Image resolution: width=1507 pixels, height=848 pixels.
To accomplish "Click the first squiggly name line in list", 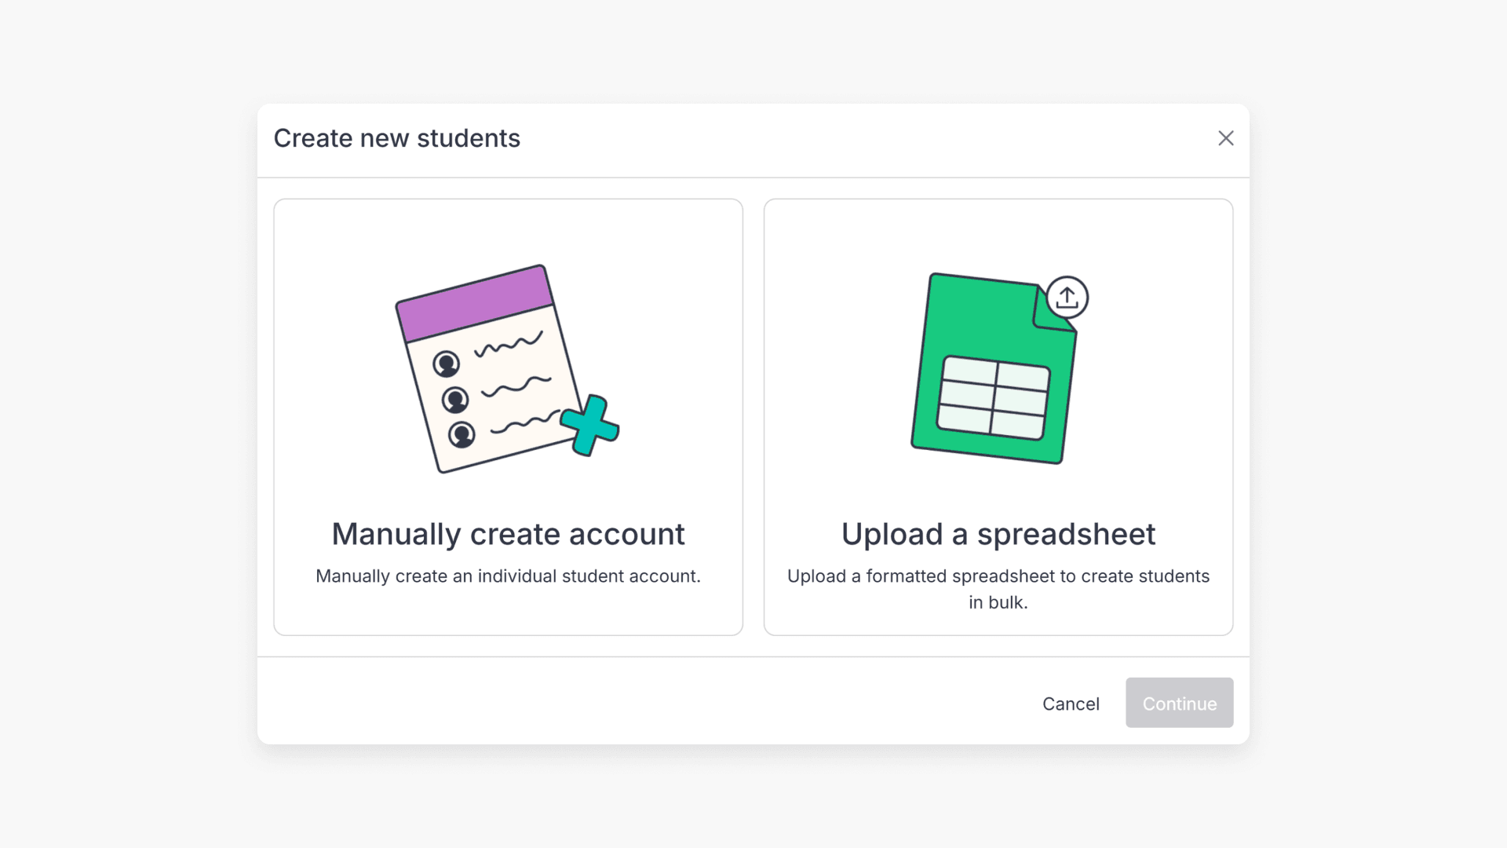I will click(509, 345).
